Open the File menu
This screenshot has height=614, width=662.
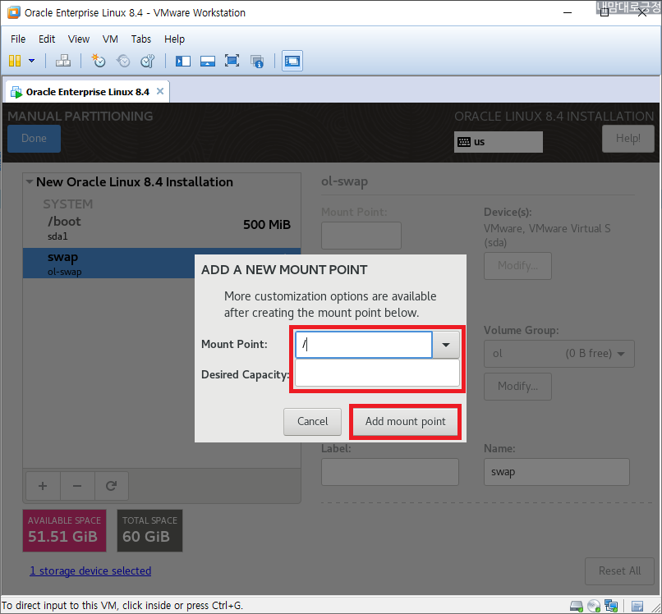click(x=18, y=39)
